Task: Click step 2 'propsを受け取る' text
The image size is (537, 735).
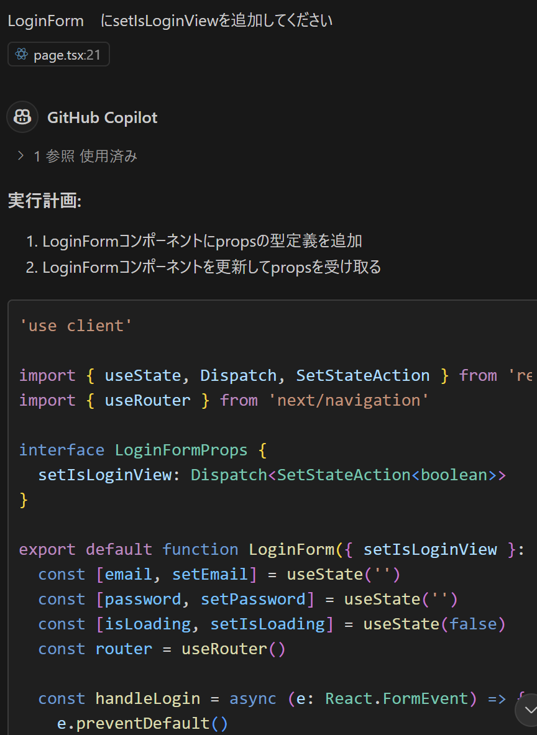Action: 326,267
